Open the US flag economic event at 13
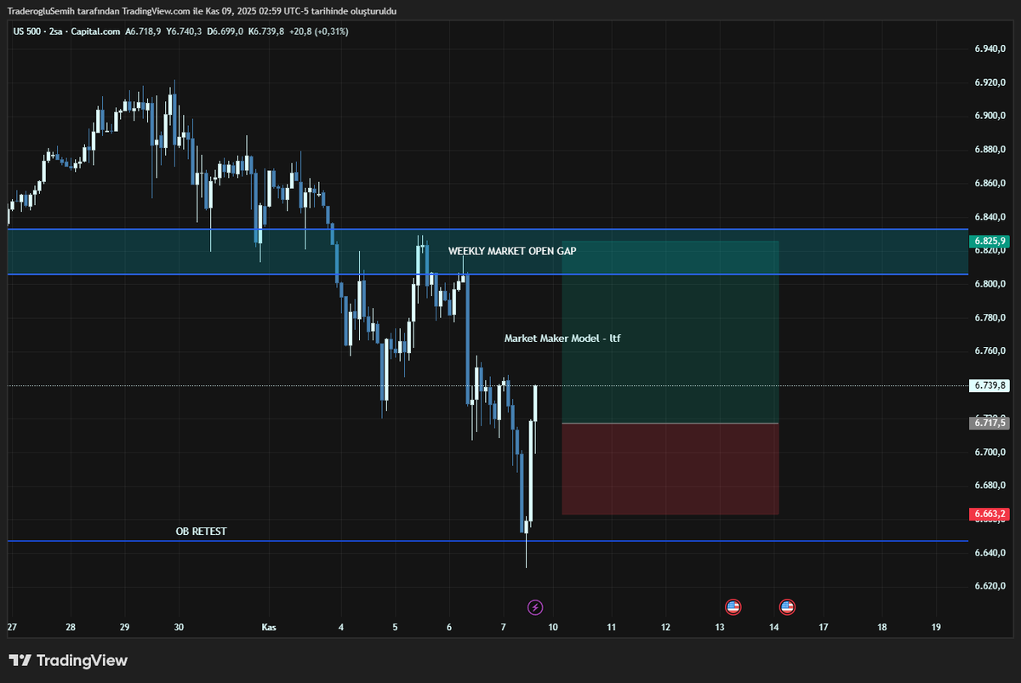 (x=733, y=607)
